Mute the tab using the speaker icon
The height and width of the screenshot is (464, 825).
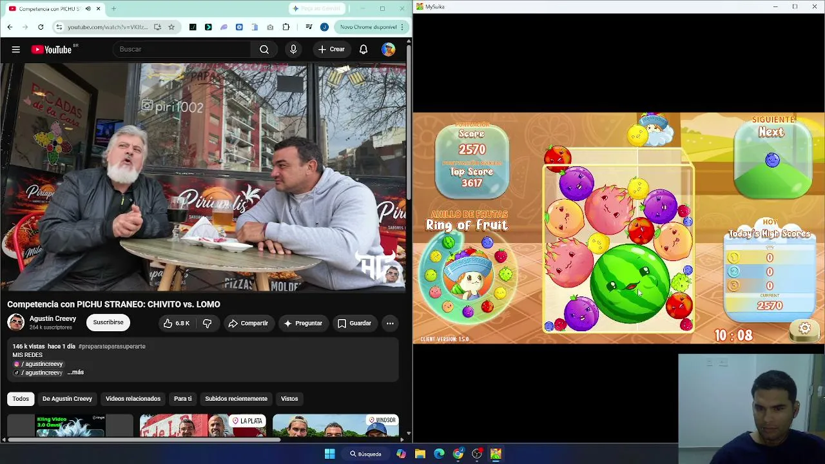click(x=88, y=9)
